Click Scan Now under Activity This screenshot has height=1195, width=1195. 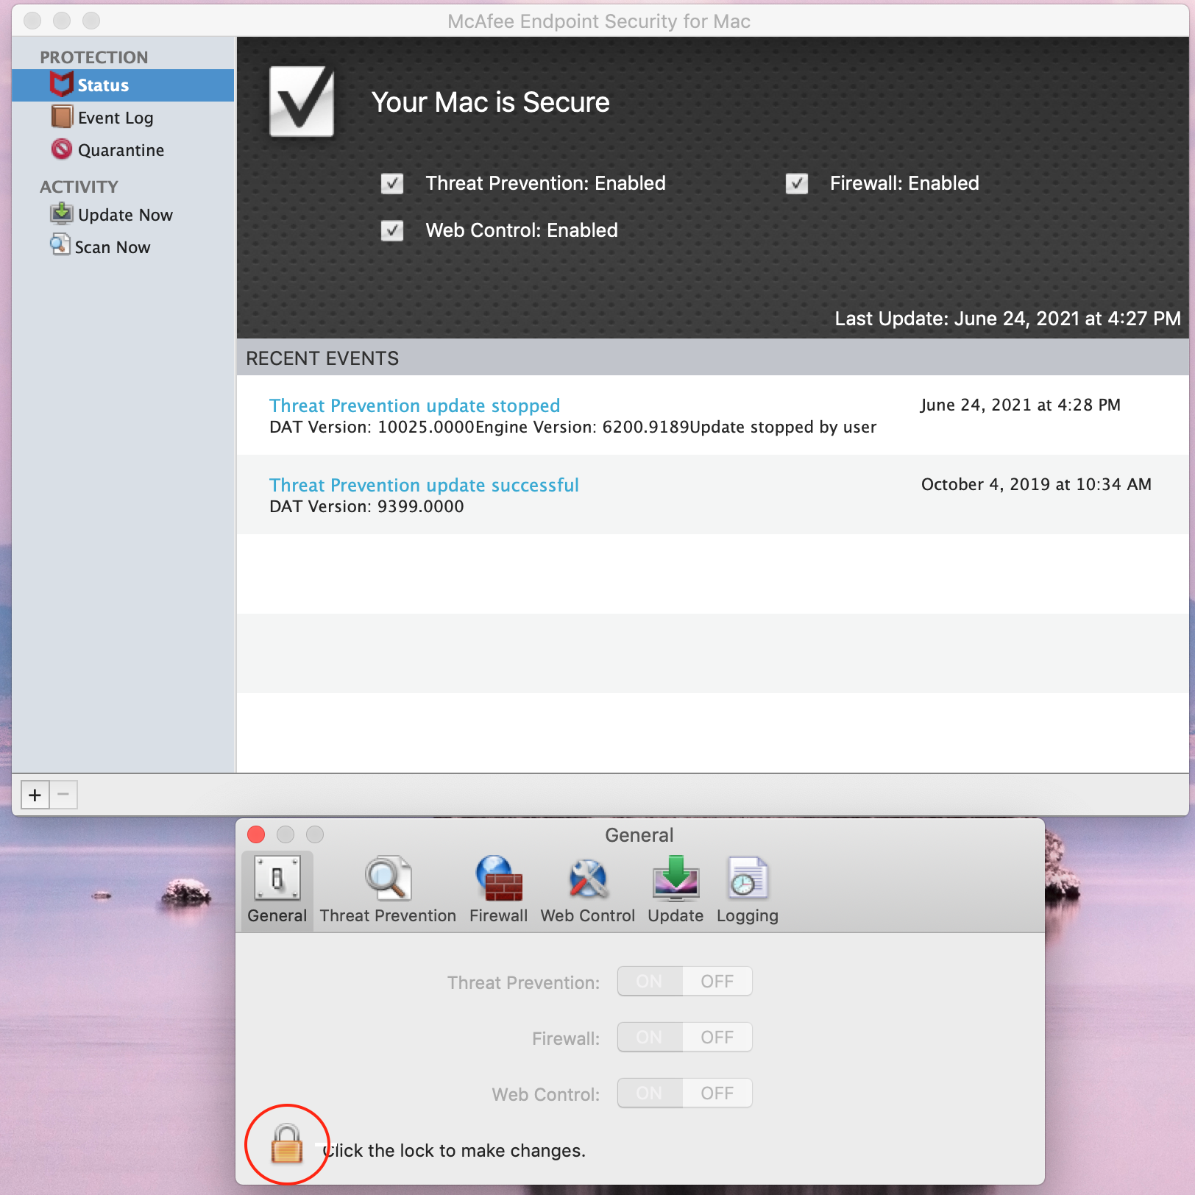113,247
